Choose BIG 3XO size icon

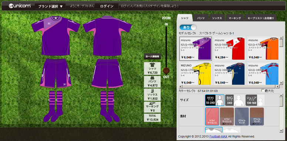coord(234,100)
